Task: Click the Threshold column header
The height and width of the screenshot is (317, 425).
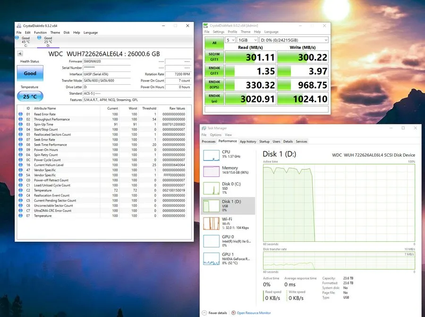Action: [x=149, y=108]
